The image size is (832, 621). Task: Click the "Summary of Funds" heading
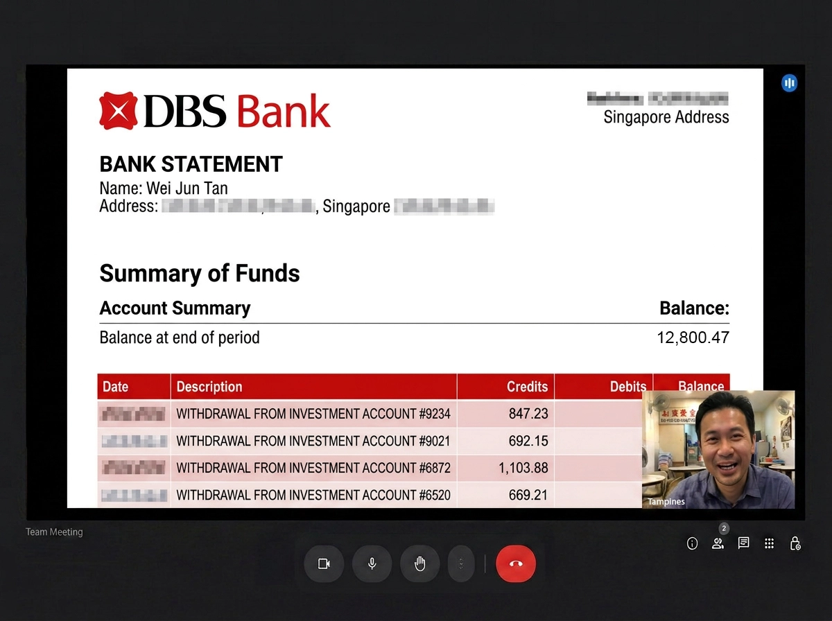tap(200, 273)
